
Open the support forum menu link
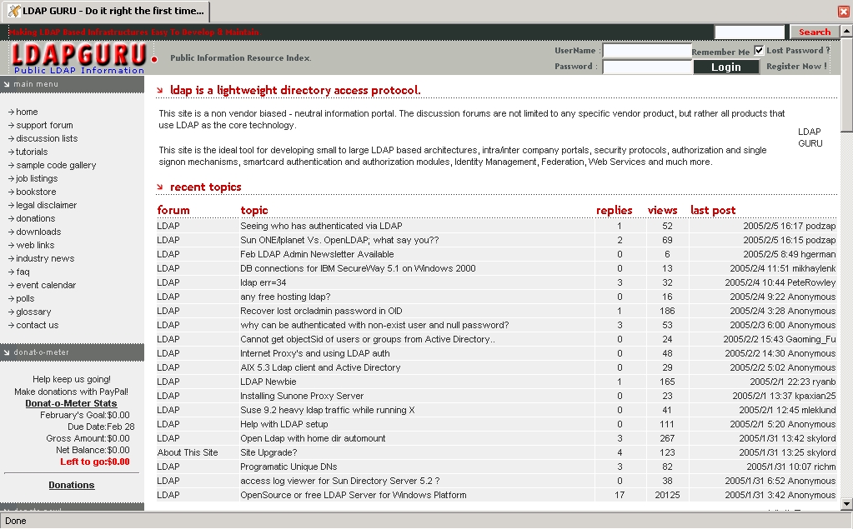[x=44, y=125]
